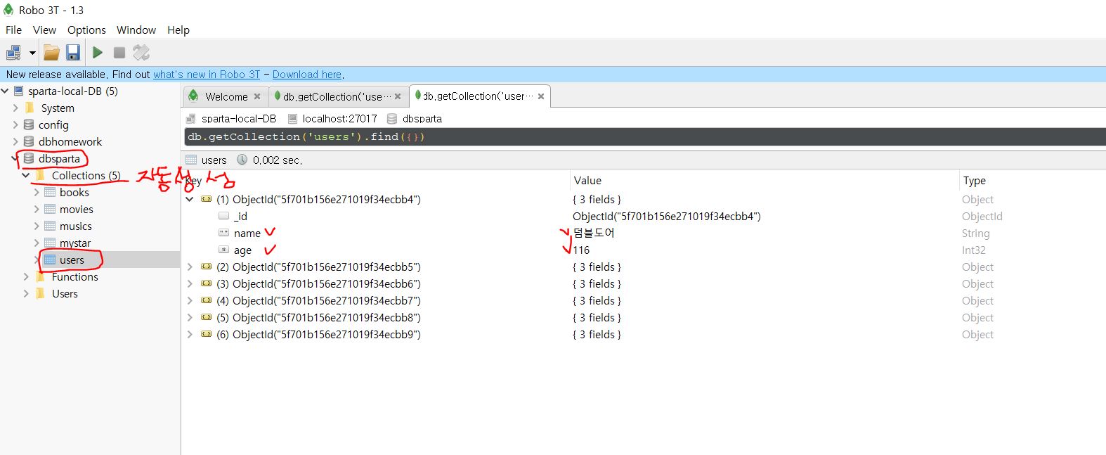Image resolution: width=1106 pixels, height=455 pixels.
Task: Click the Users folder icon
Action: pyautogui.click(x=40, y=293)
